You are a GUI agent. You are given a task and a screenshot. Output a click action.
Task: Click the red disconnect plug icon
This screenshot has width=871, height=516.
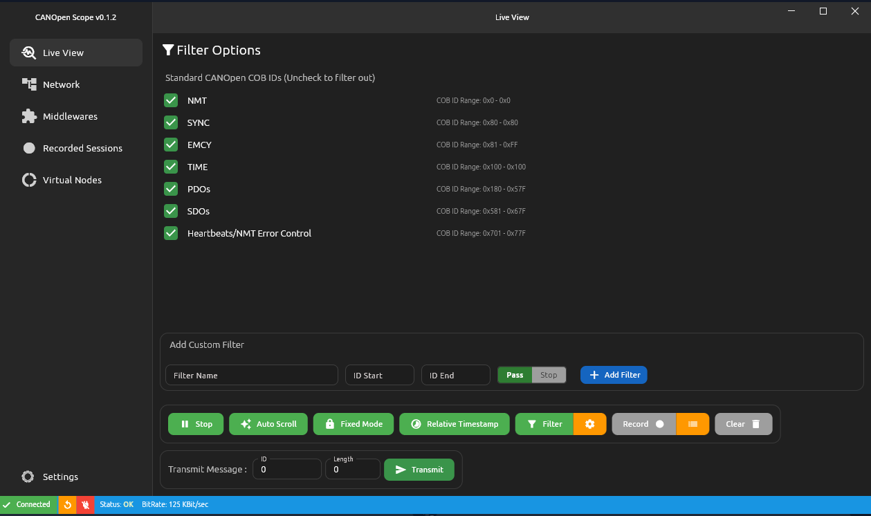coord(85,505)
